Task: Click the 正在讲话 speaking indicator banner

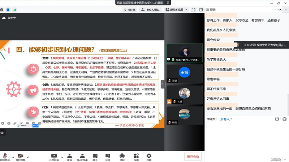Action: pyautogui.click(x=261, y=45)
